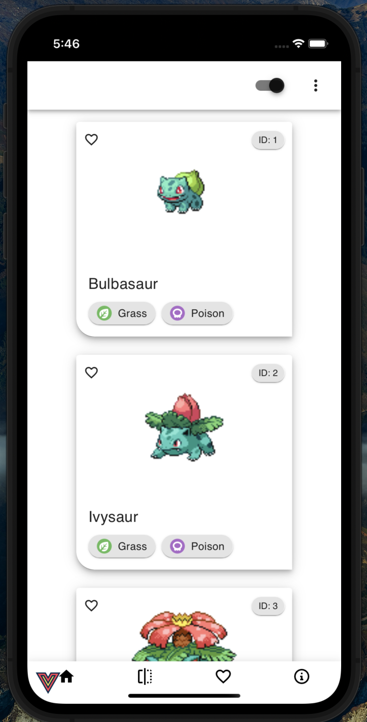Open the info tab in bottom navigation
This screenshot has height=722, width=367.
pos(302,676)
